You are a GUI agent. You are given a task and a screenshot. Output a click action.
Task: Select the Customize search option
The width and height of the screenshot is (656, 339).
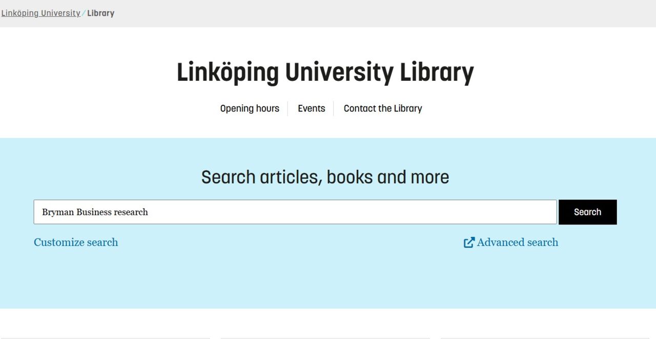tap(75, 242)
